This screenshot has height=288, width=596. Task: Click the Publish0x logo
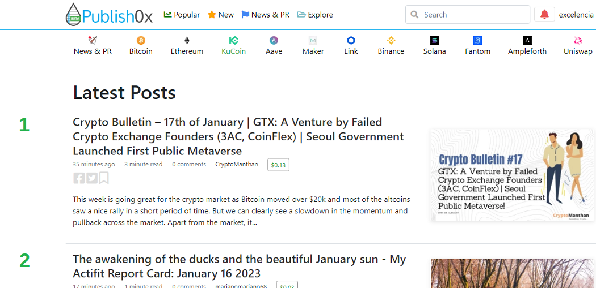point(109,15)
